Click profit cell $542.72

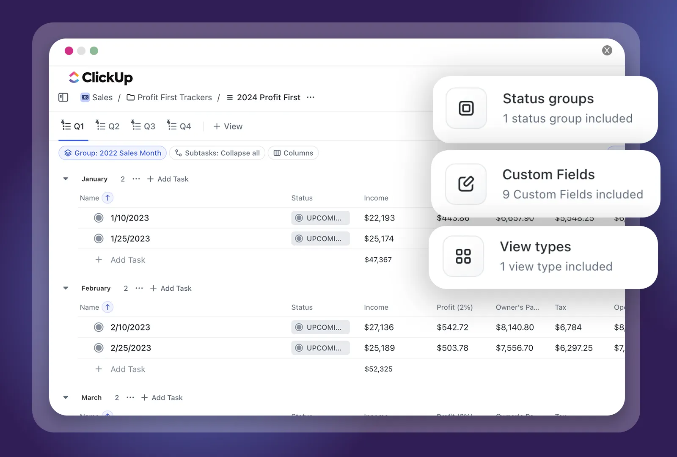[x=452, y=327]
